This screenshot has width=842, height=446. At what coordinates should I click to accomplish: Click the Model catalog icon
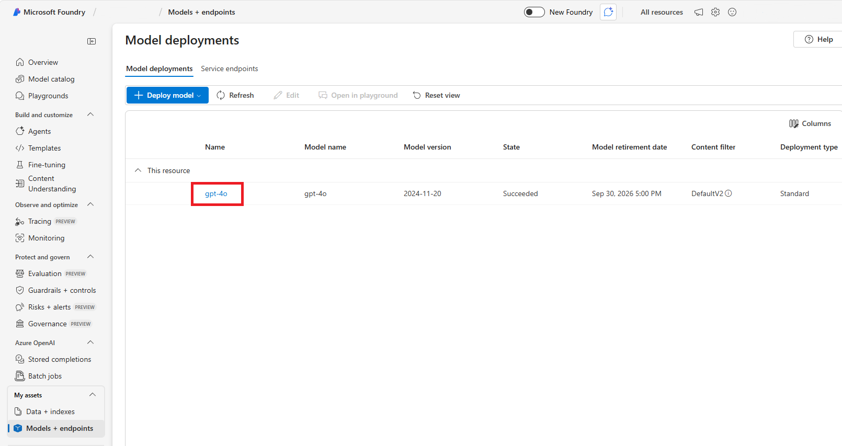click(x=20, y=79)
